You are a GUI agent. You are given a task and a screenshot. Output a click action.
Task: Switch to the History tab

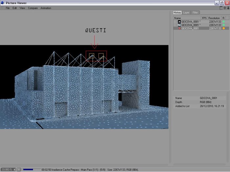pos(177,12)
